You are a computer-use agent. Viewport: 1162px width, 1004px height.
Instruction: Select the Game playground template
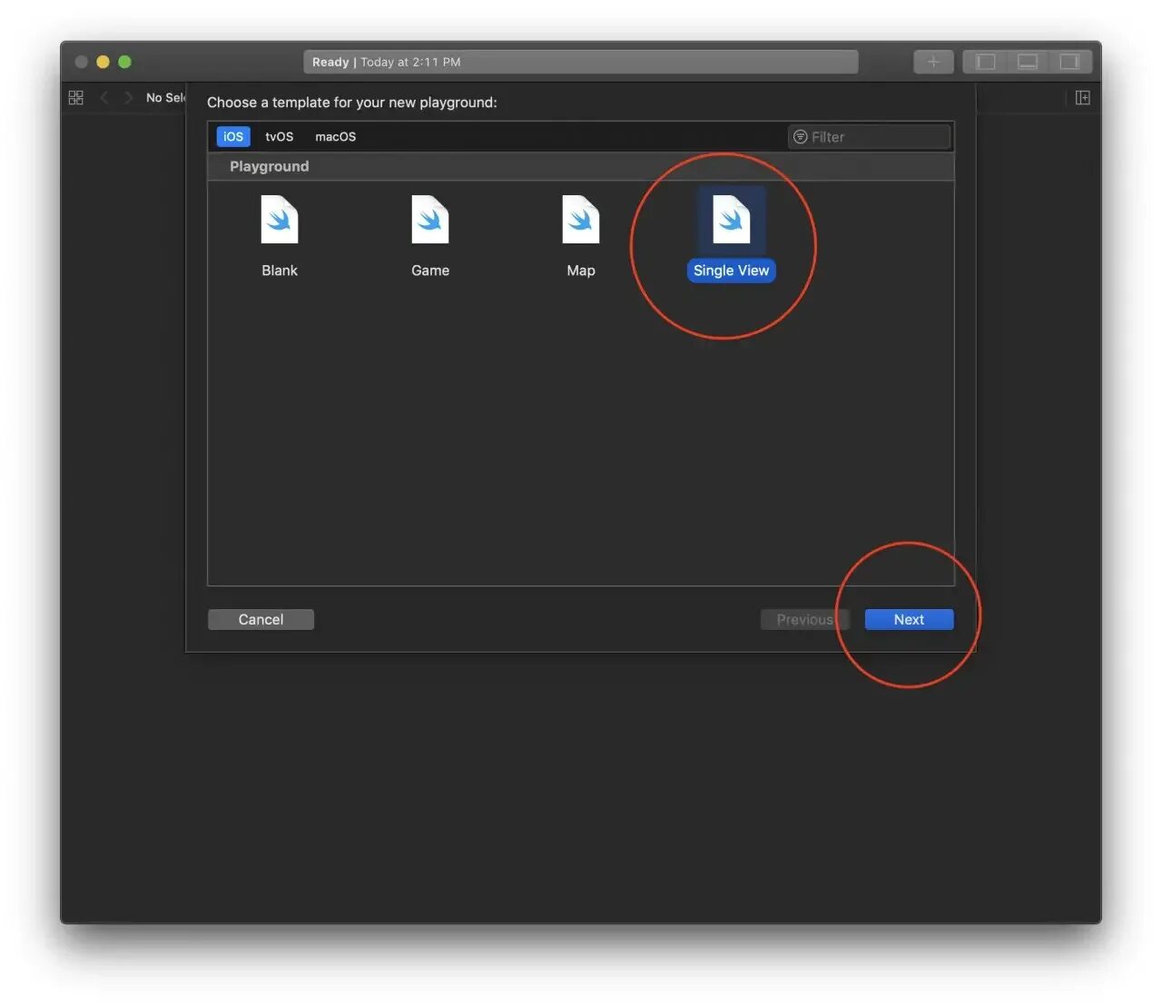430,237
